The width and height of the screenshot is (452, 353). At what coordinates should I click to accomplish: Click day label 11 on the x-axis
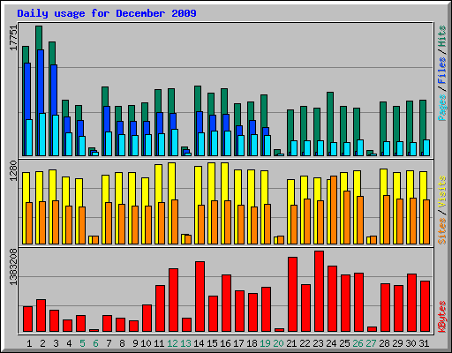coord(159,343)
